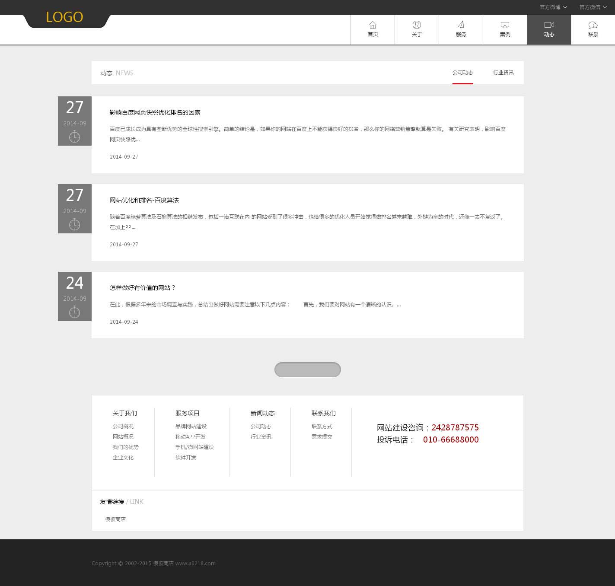Image resolution: width=615 pixels, height=586 pixels.
Task: Expand the 官方微信 dropdown
Action: coord(593,7)
